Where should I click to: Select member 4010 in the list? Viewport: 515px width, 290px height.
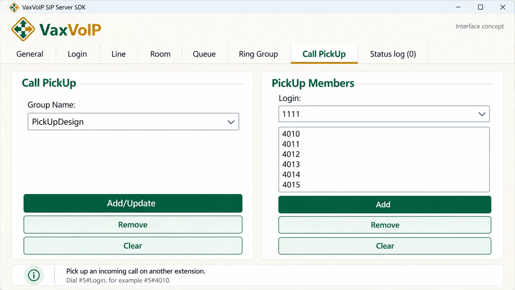coord(384,134)
